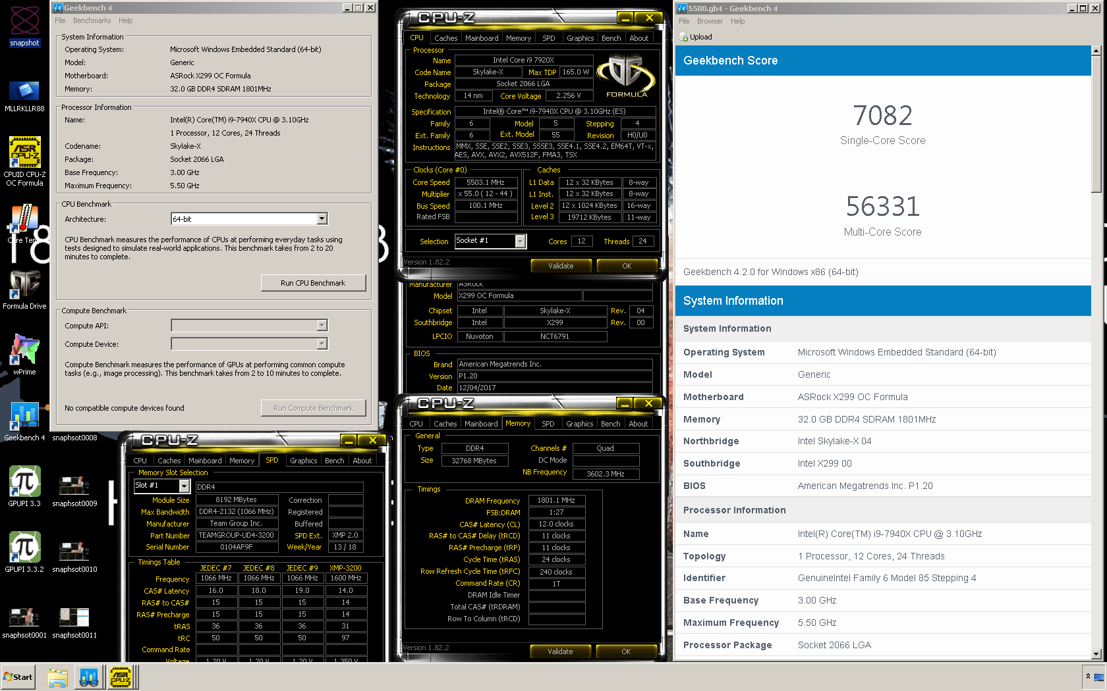Image resolution: width=1107 pixels, height=691 pixels.
Task: Expand the Compute API dropdown
Action: (x=322, y=325)
